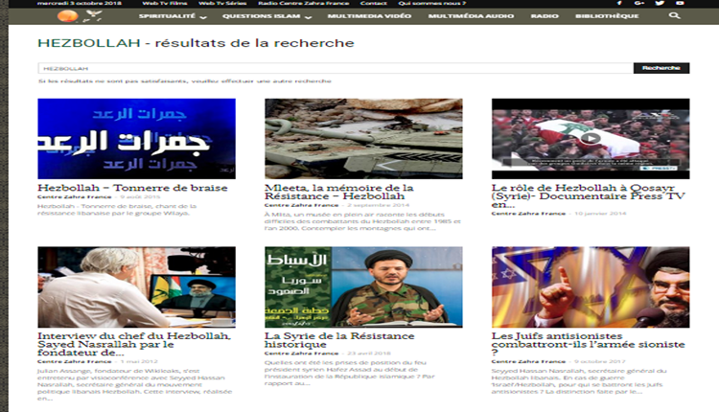Open the Radio menu item
The image size is (719, 412).
click(545, 16)
